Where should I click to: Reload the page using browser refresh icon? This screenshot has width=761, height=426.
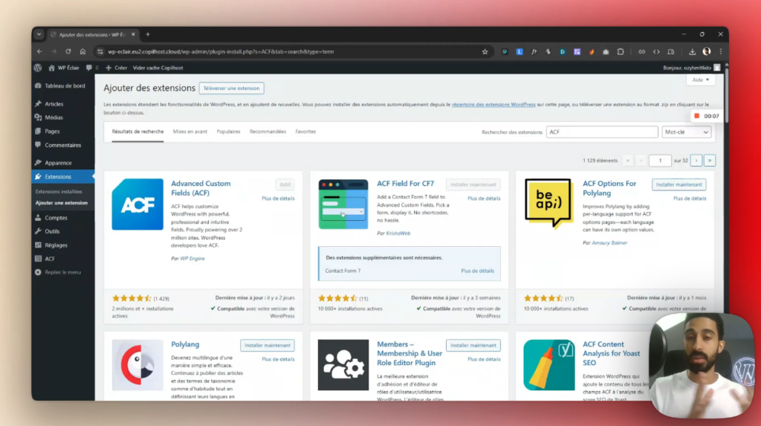(68, 51)
